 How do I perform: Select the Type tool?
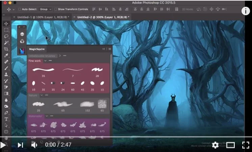pos(6,119)
